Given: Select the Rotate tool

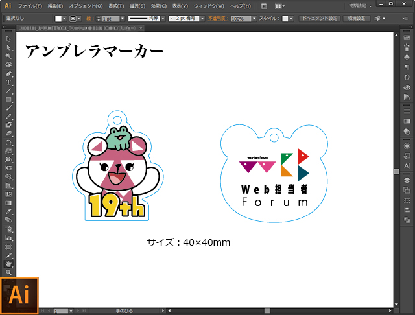Looking at the screenshot, I should pyautogui.click(x=8, y=143).
